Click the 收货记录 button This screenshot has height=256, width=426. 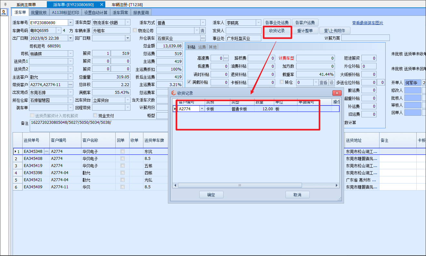tap(277, 31)
